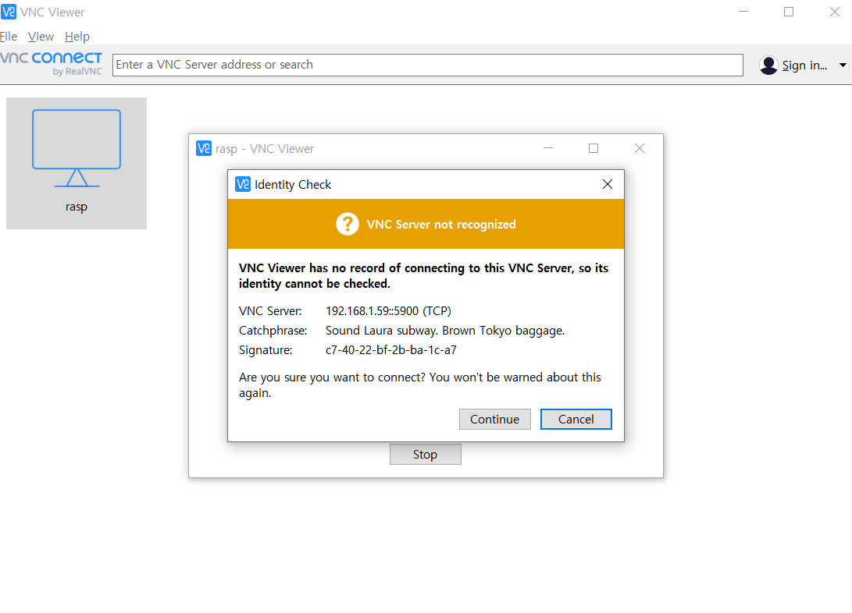This screenshot has height=613, width=852.
Task: Click the 'rasp - VNC Viewer' window title
Action: [265, 149]
